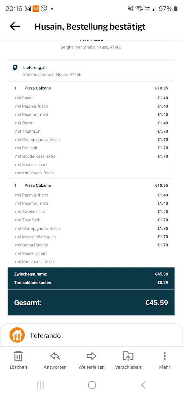Viewport: 183px width, 396px height.
Task: Tap the Löschen trash icon
Action: click(18, 356)
